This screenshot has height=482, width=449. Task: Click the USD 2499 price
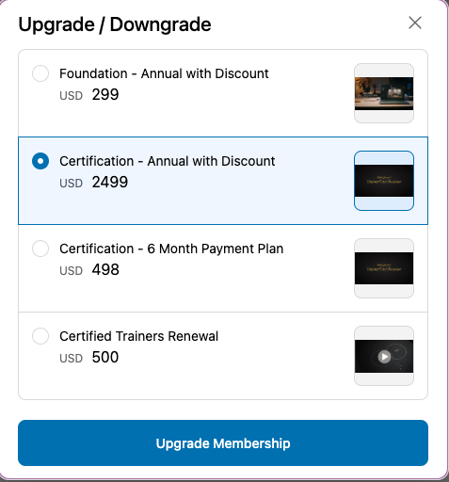[94, 182]
